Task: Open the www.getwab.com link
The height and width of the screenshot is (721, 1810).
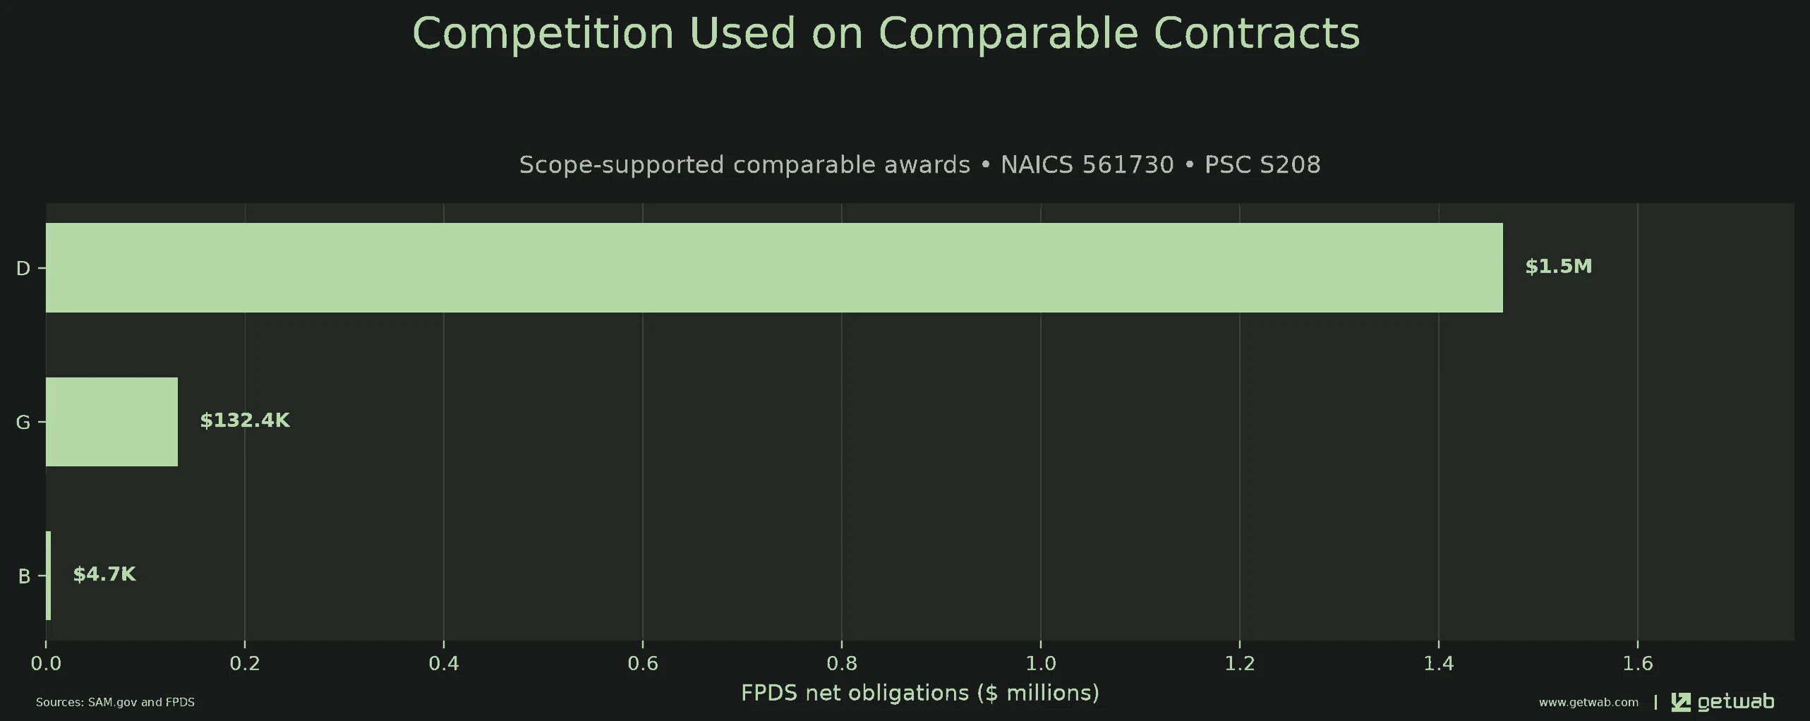Action: point(1588,703)
